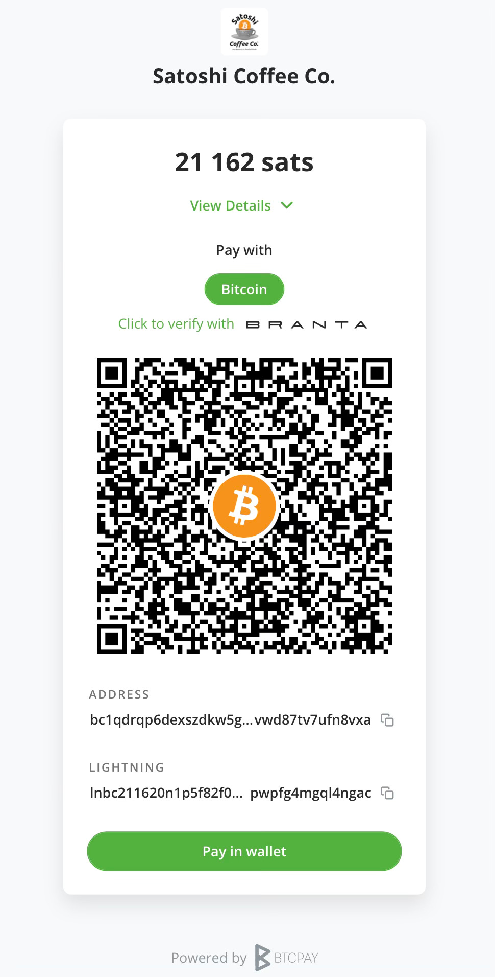Select the Bitcoin payment method pill
The image size is (495, 977).
coord(244,289)
